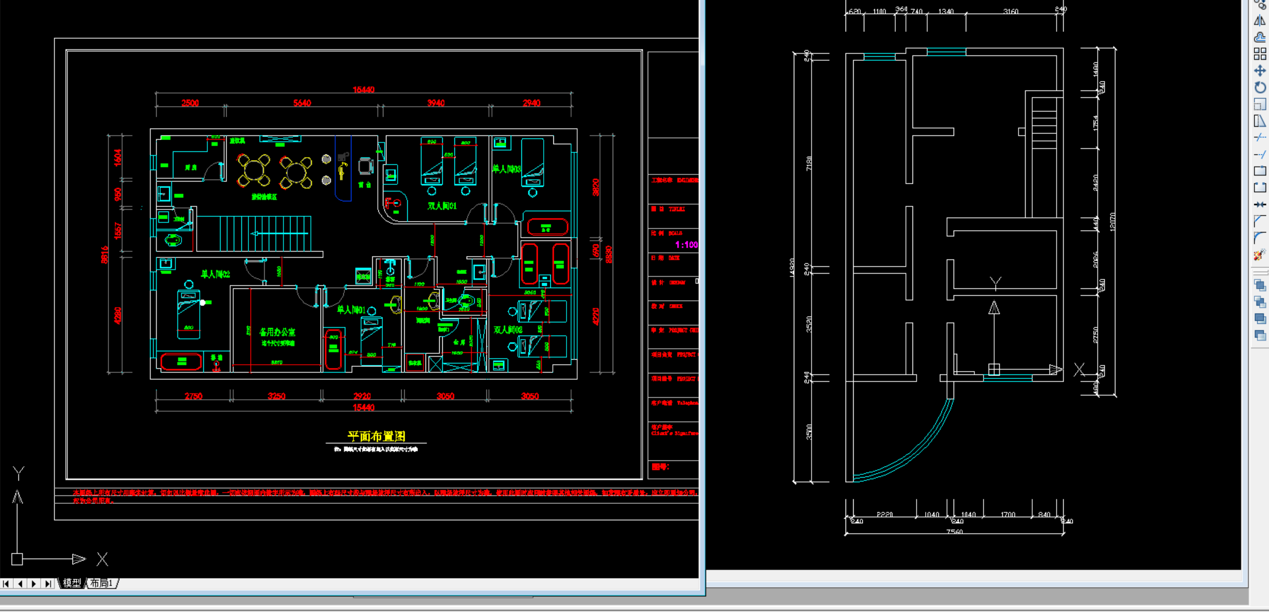Select the Offset tool icon
The image size is (1269, 612).
click(x=1259, y=38)
